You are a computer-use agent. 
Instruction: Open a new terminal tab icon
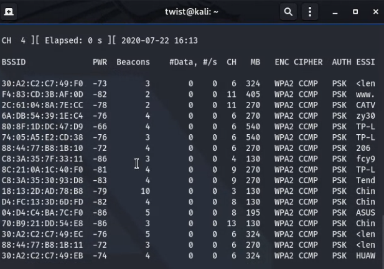click(x=9, y=12)
